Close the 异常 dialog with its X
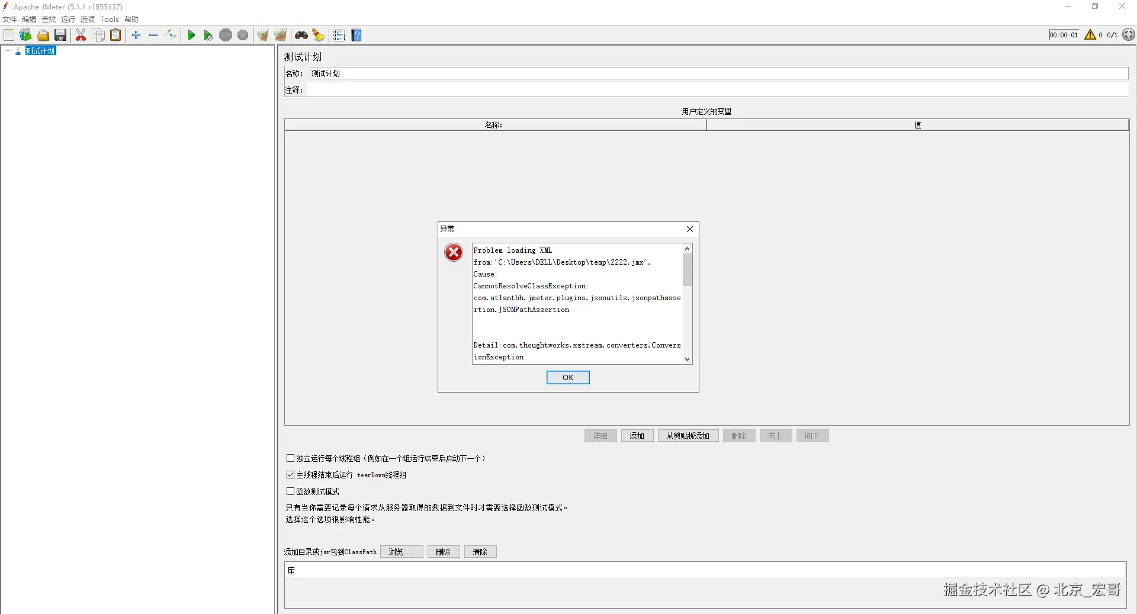Screen dimensions: 1137x614 point(690,229)
